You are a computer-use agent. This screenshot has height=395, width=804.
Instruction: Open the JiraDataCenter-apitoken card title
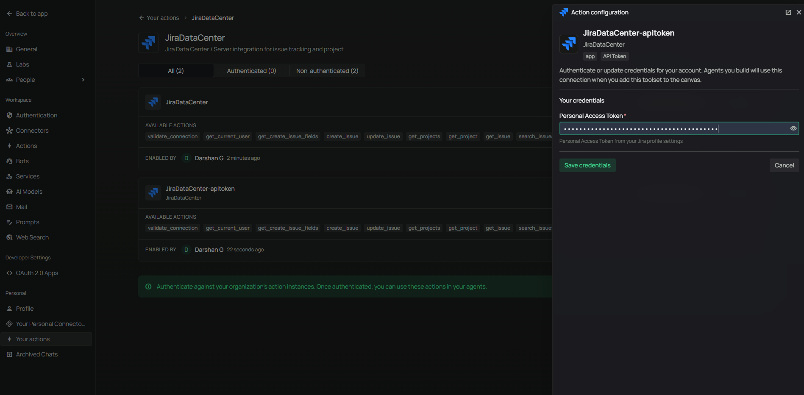(x=200, y=189)
